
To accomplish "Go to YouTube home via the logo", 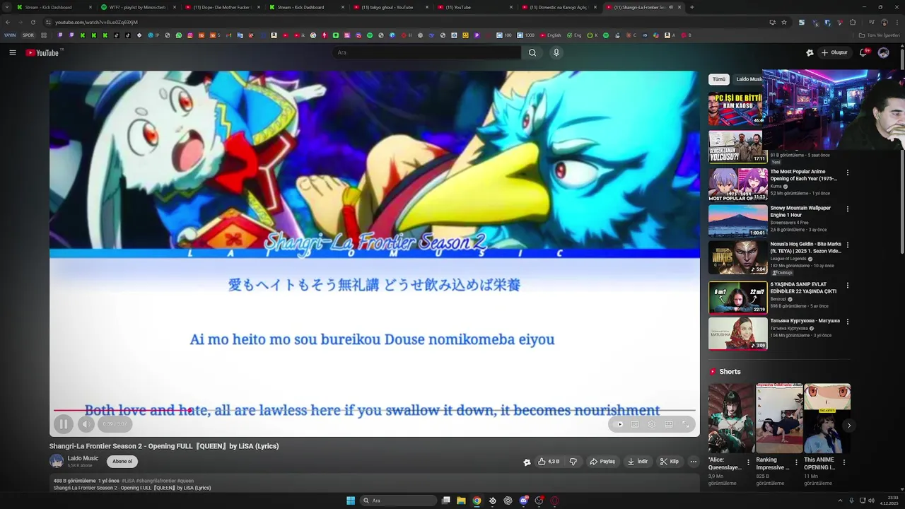I will tap(42, 52).
